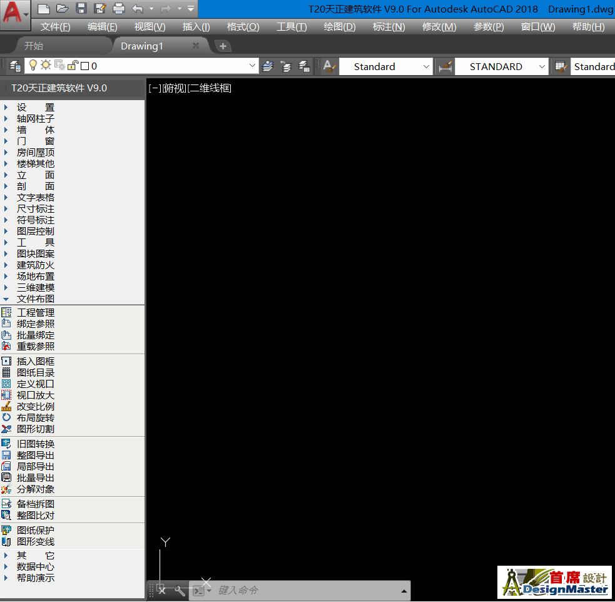The width and height of the screenshot is (615, 602).
Task: Open the 格式(O) menu
Action: [243, 27]
